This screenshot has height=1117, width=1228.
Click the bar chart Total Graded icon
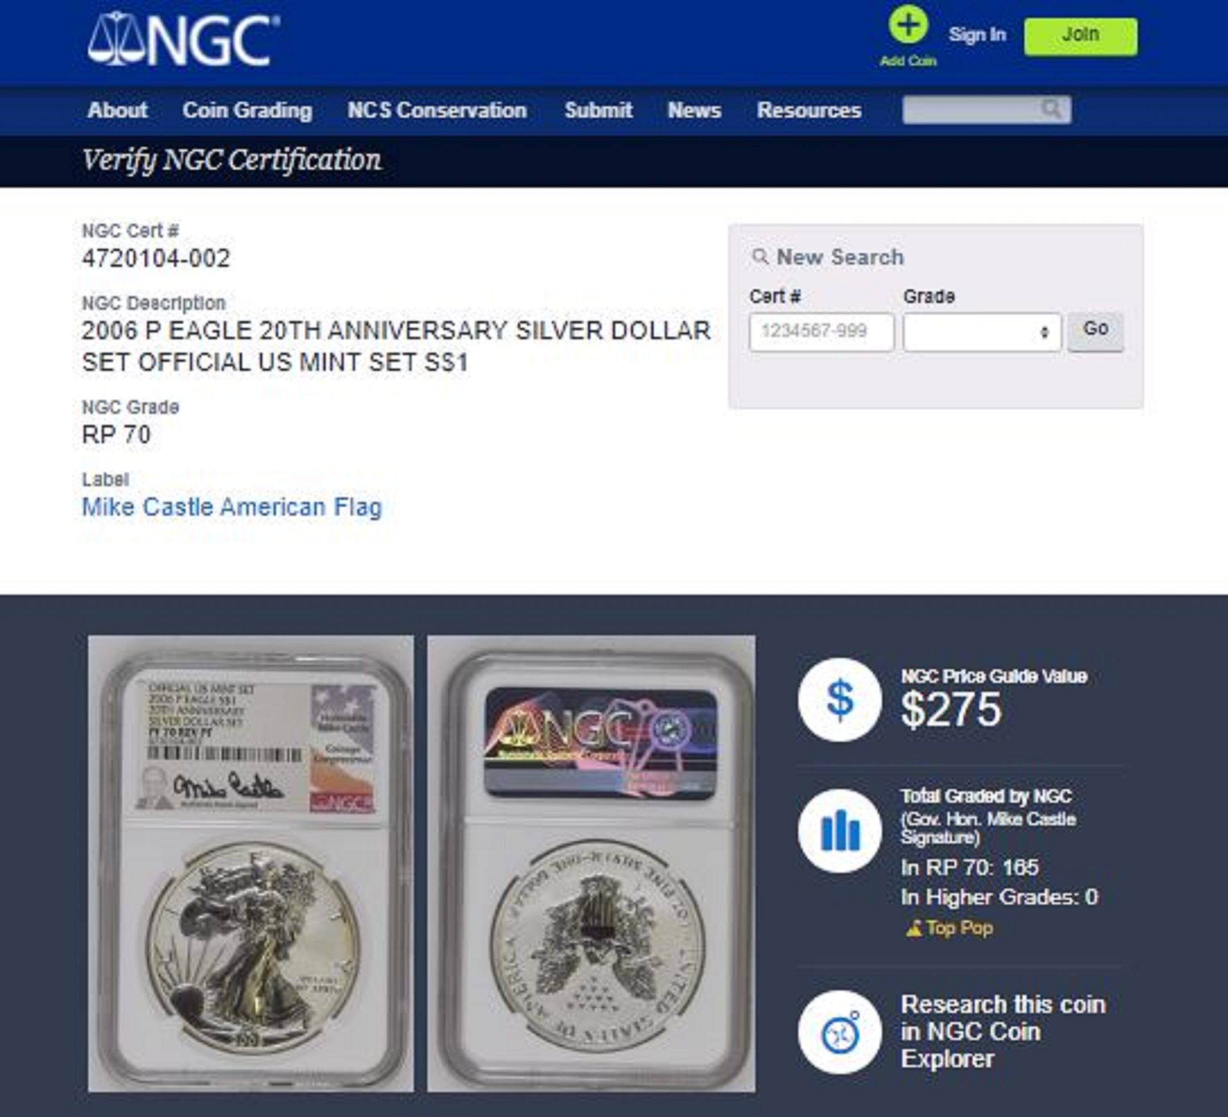[840, 831]
